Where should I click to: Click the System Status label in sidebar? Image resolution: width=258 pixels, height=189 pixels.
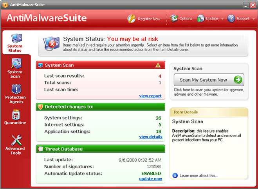[15, 48]
